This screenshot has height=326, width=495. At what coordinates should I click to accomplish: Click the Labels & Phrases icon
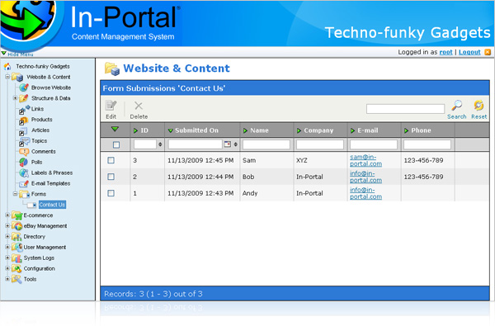pos(24,172)
